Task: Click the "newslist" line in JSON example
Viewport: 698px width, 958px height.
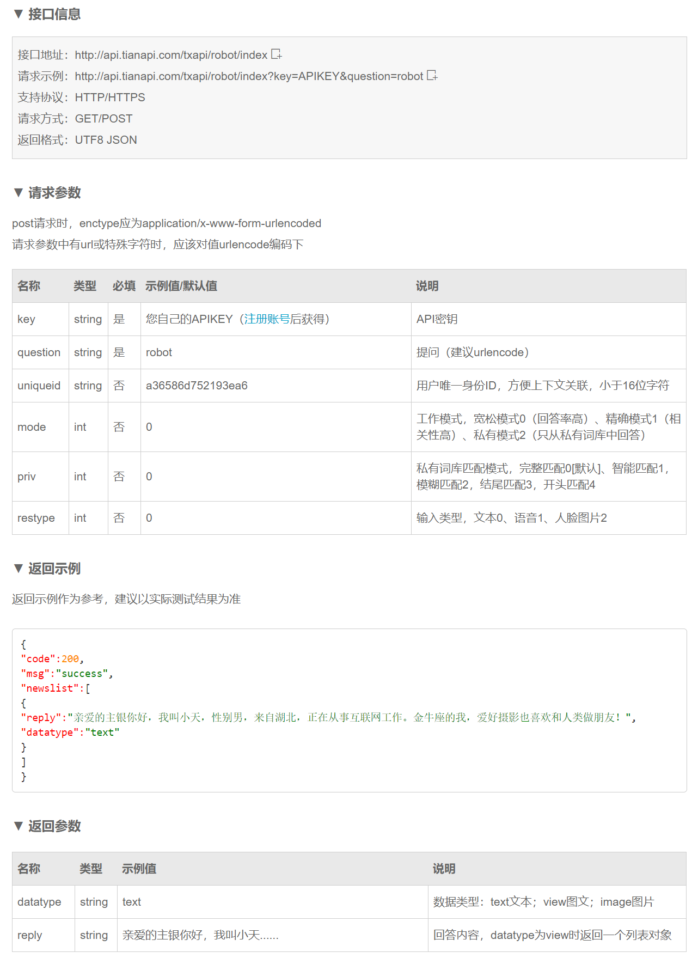Action: point(54,688)
